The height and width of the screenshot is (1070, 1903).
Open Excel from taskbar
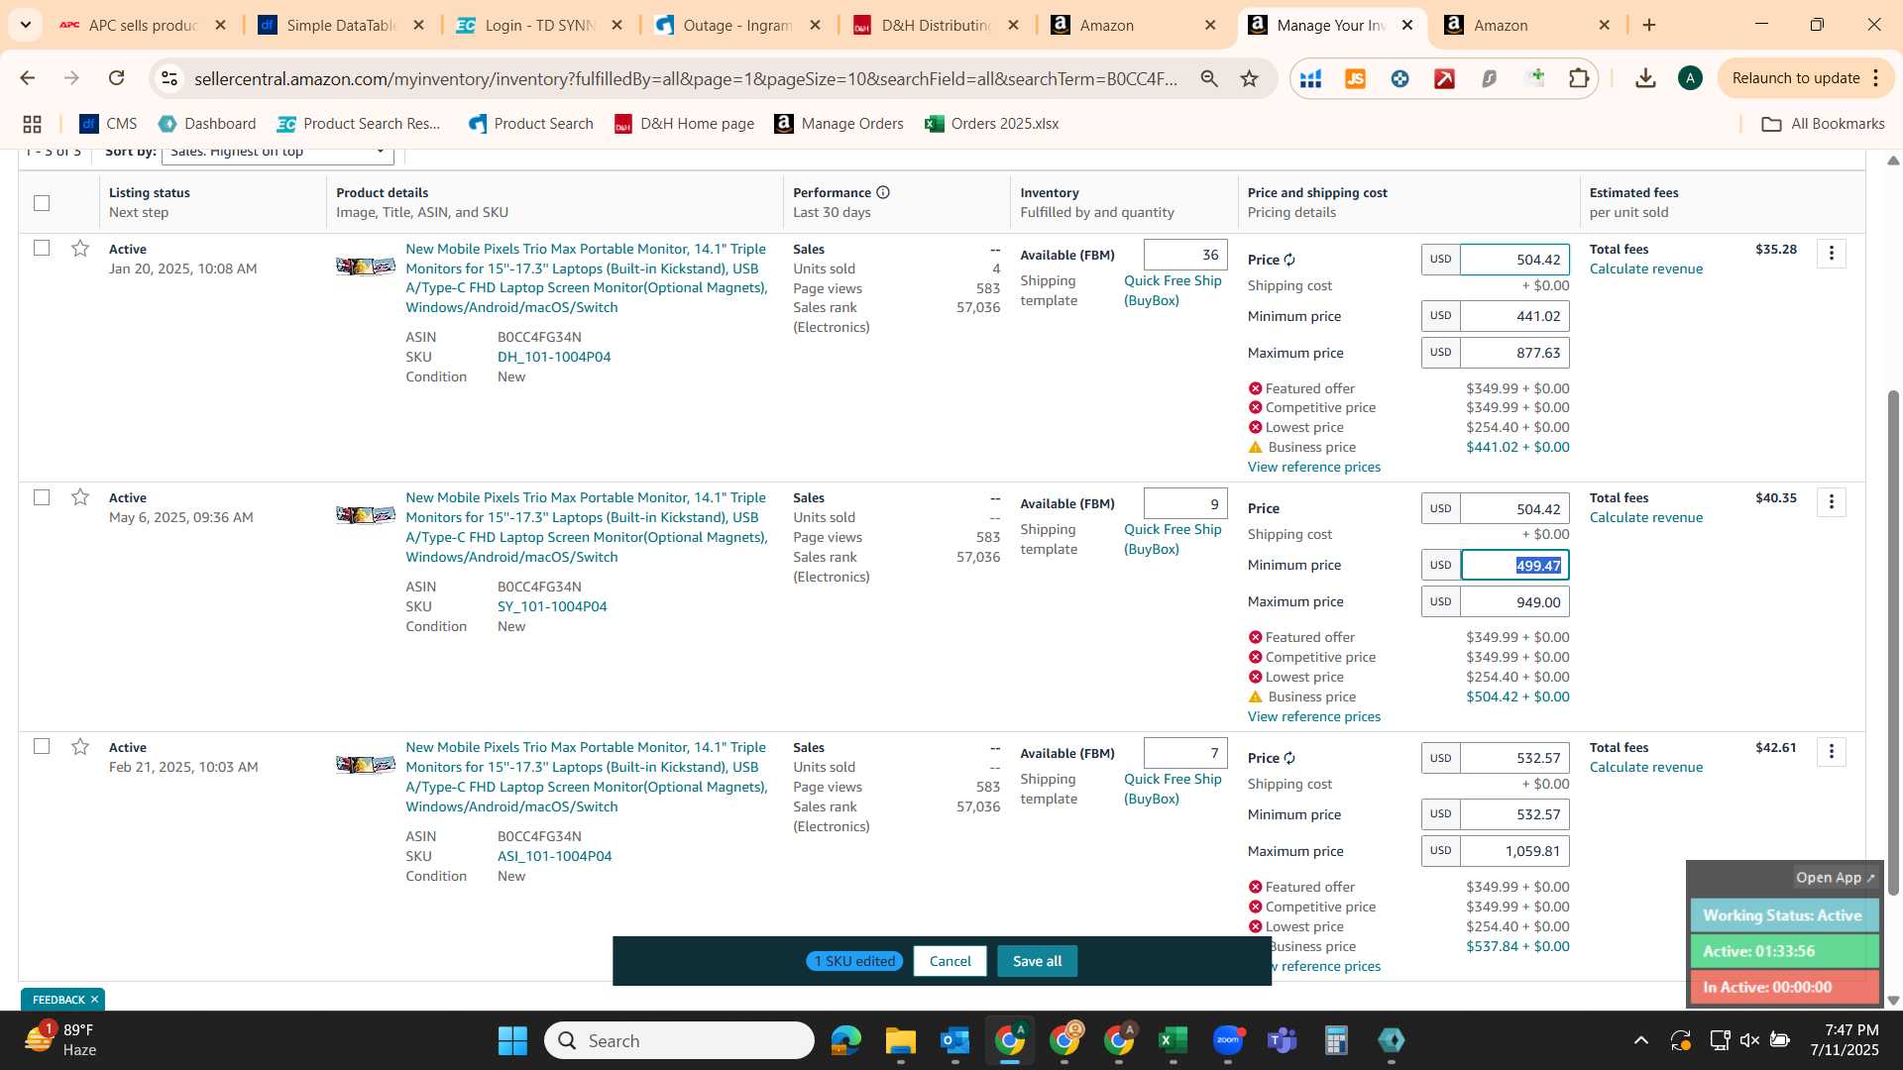coord(1173,1040)
